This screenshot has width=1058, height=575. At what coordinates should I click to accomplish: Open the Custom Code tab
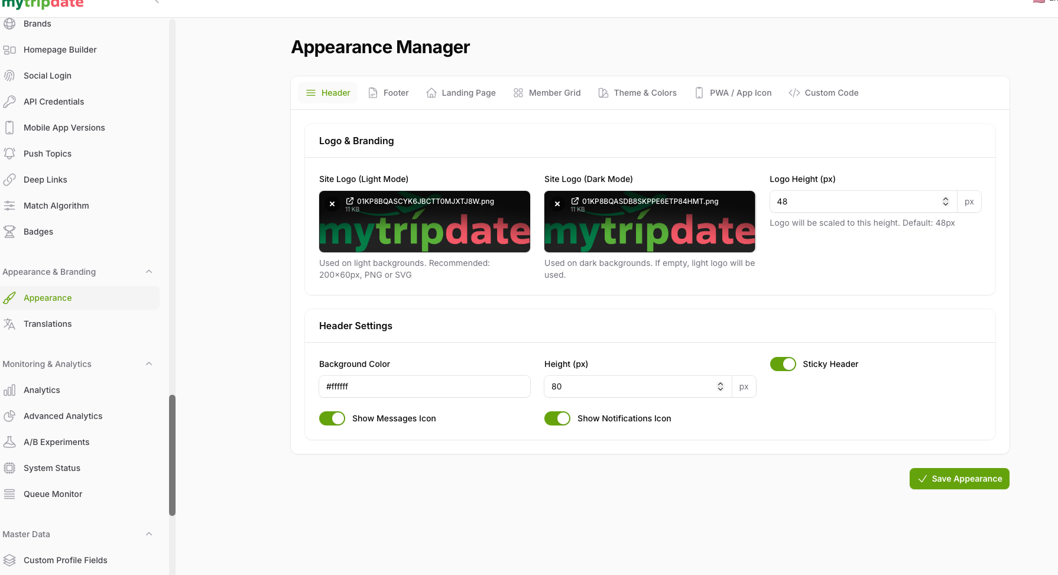coord(824,93)
